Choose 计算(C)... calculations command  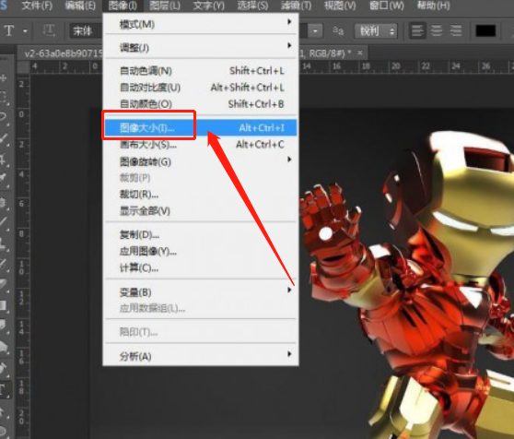pyautogui.click(x=200, y=268)
